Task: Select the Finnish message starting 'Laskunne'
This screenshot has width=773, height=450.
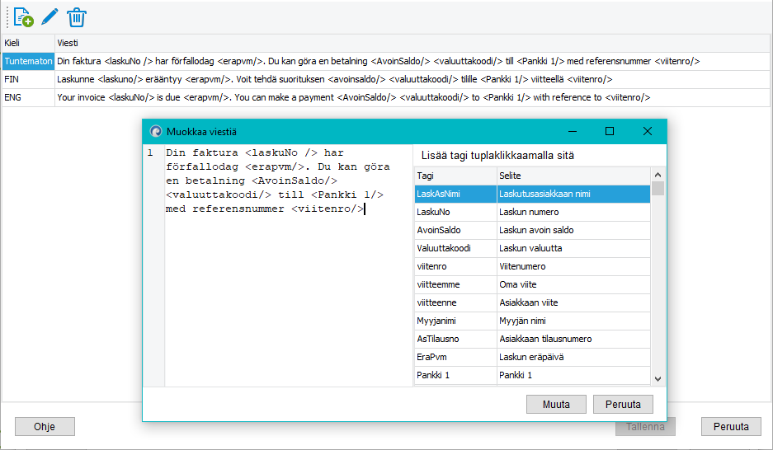Action: tap(412, 79)
